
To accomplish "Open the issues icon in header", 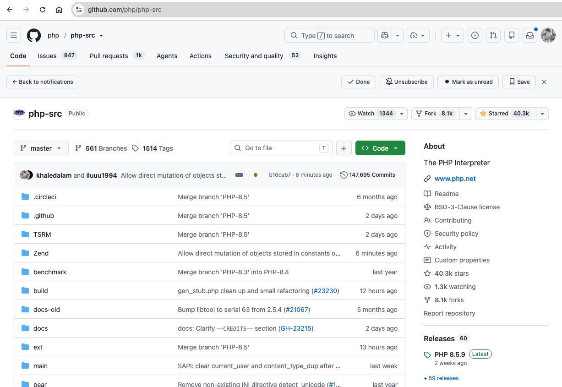I will pyautogui.click(x=475, y=35).
